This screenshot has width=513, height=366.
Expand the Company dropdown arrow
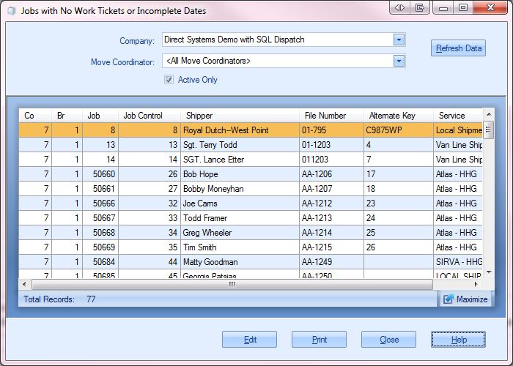[x=399, y=40]
